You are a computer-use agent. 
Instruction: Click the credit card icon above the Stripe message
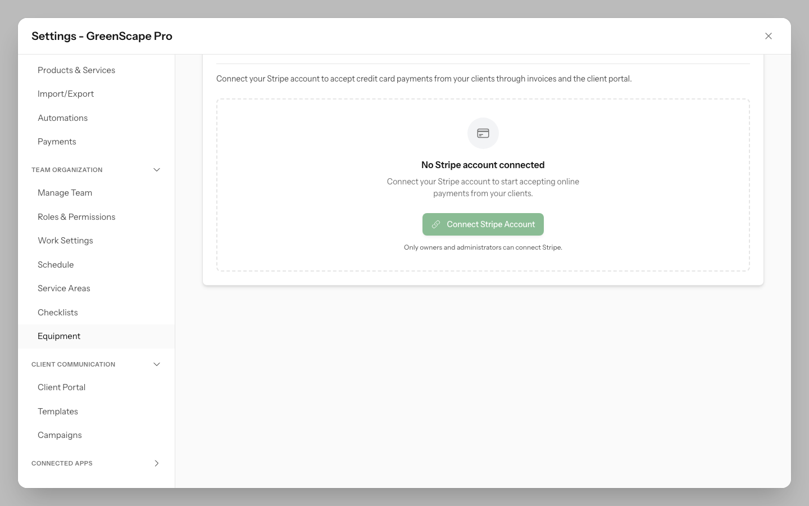pyautogui.click(x=483, y=133)
